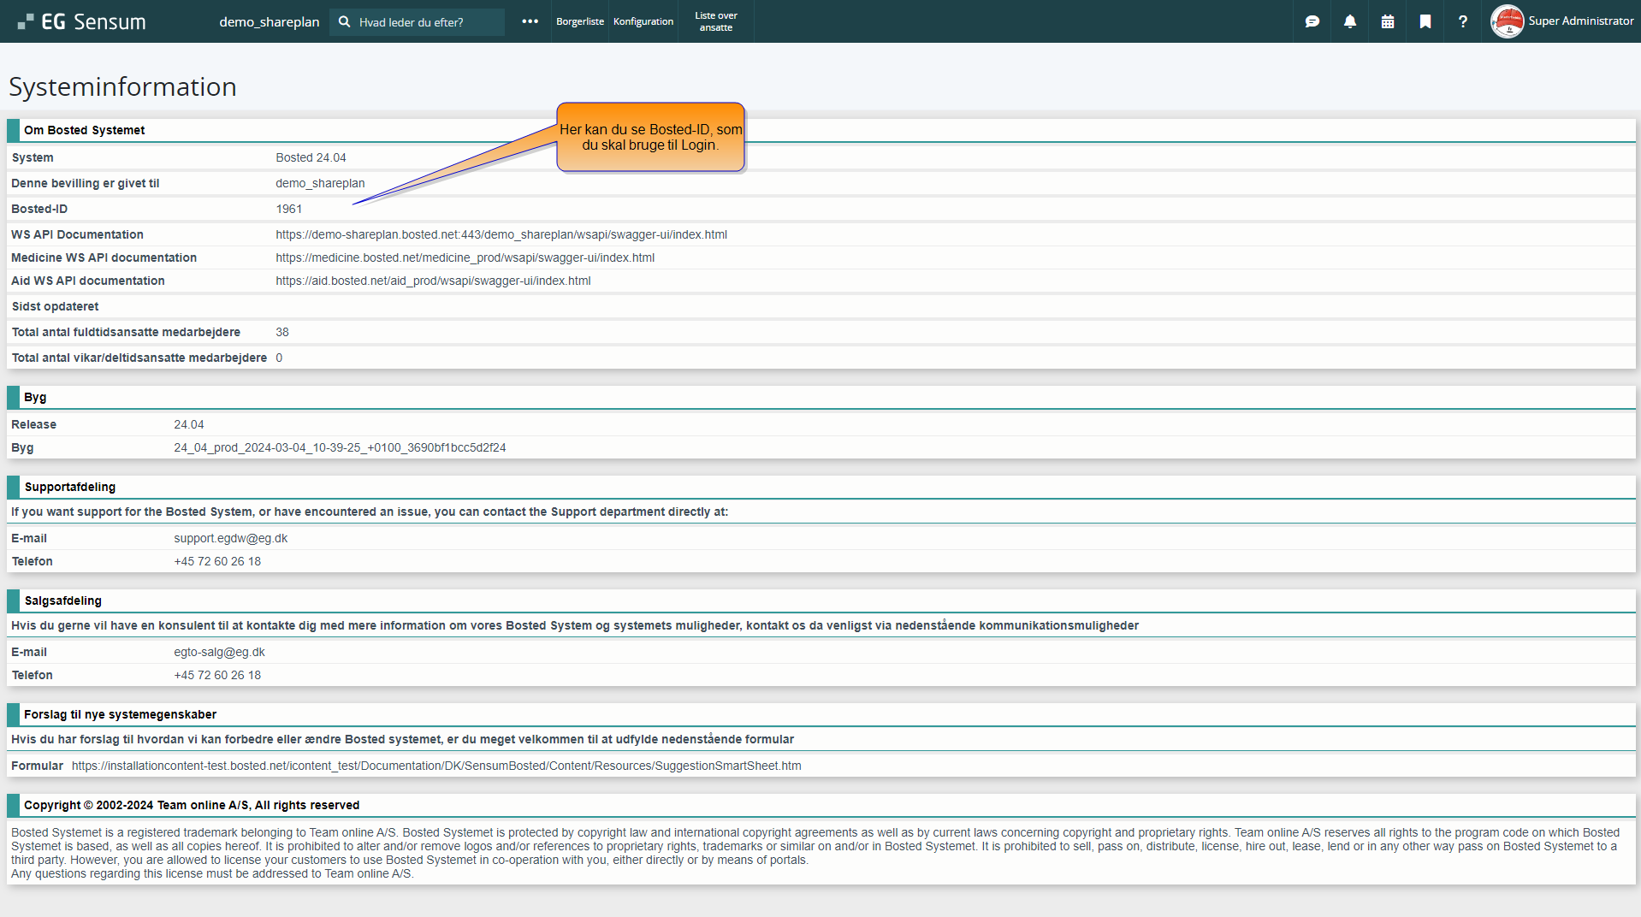1641x917 pixels.
Task: Open the Borgerliste menu item
Action: click(x=579, y=21)
